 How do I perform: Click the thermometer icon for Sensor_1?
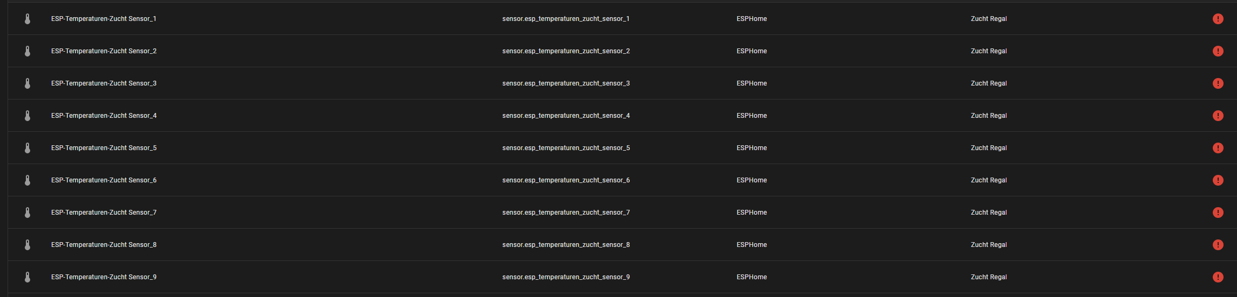point(27,19)
